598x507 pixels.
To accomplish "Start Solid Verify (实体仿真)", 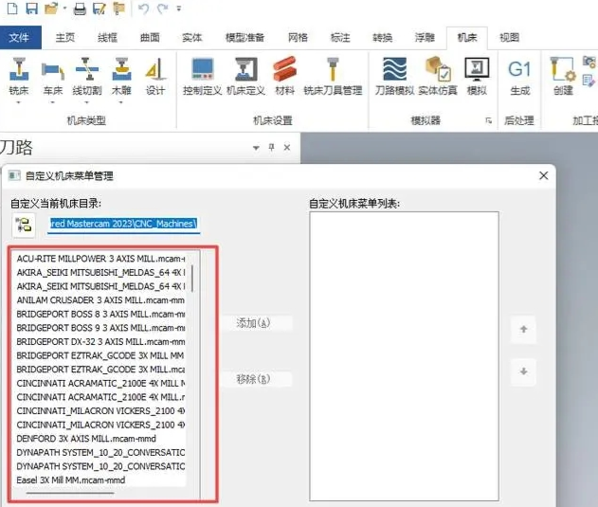I will coord(437,76).
